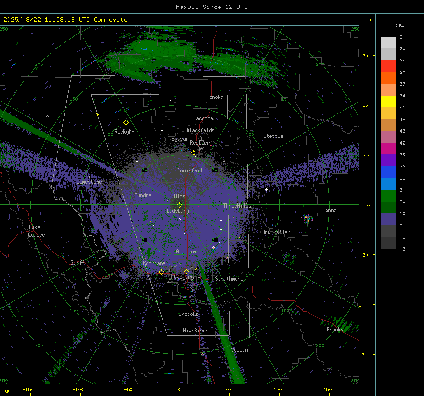Click the -30 value on the dBZ legend
424x396 pixels.
click(x=404, y=249)
